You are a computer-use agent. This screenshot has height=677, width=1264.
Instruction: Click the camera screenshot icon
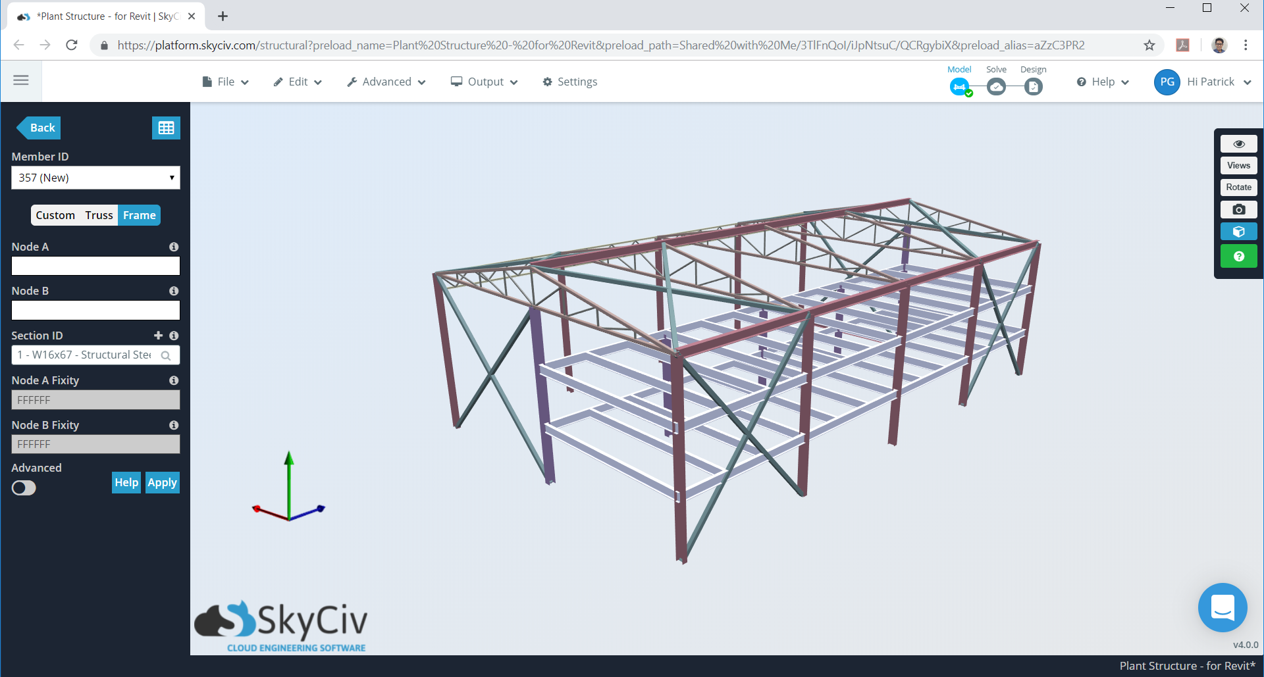pyautogui.click(x=1238, y=209)
